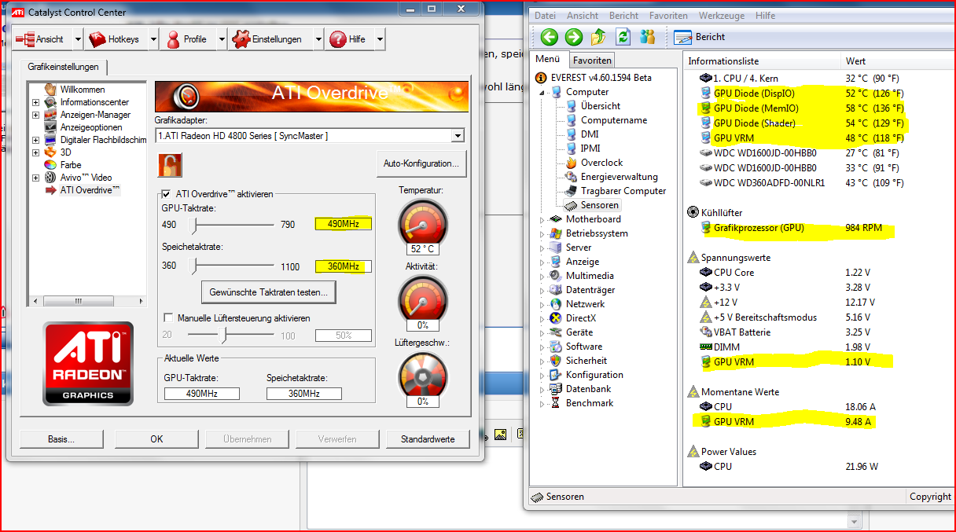This screenshot has width=956, height=532.
Task: Expand Anzeigen-Manager in Catalyst tree
Action: tap(35, 115)
